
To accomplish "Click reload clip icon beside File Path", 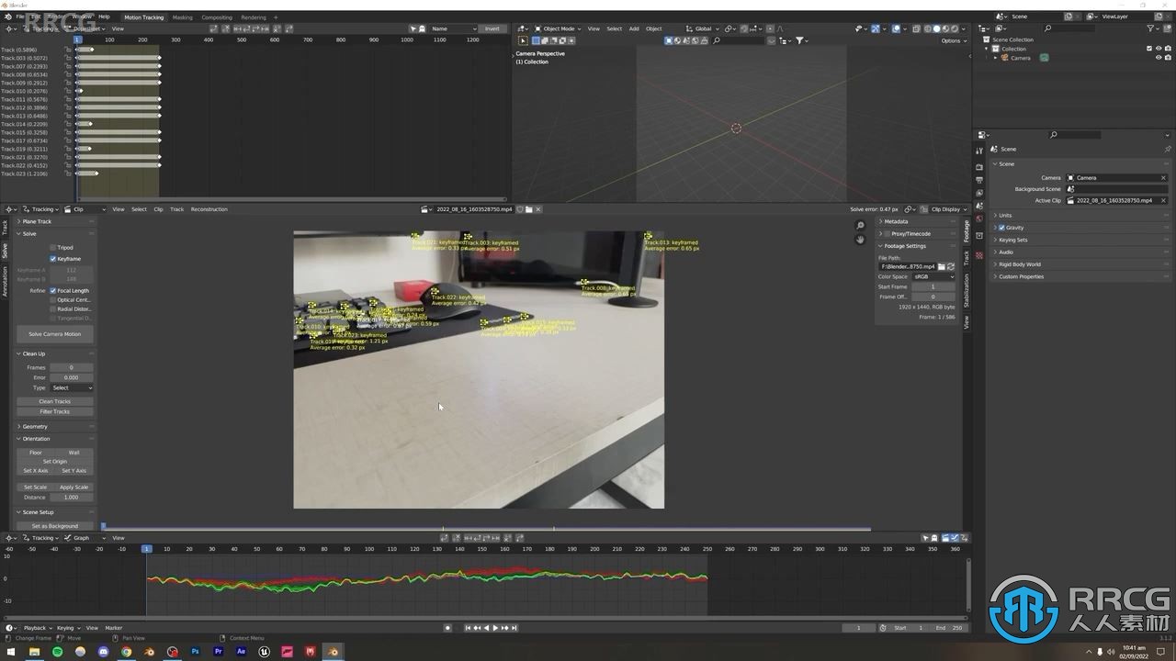I will point(951,266).
